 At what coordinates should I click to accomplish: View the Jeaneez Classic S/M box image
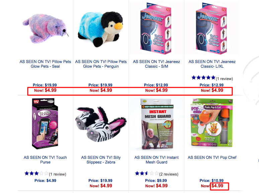[x=156, y=28]
